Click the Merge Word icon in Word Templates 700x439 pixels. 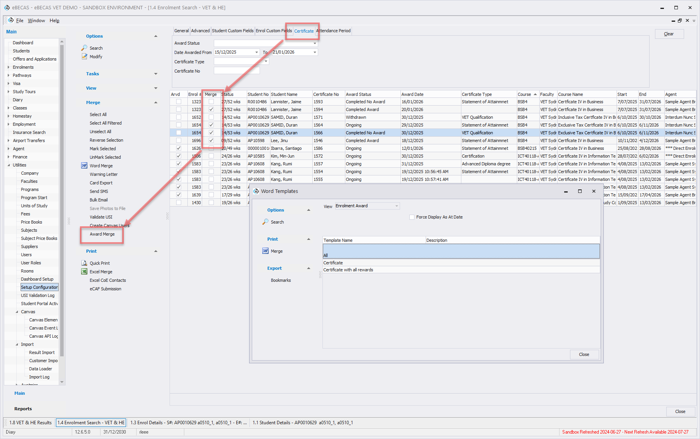tap(265, 251)
